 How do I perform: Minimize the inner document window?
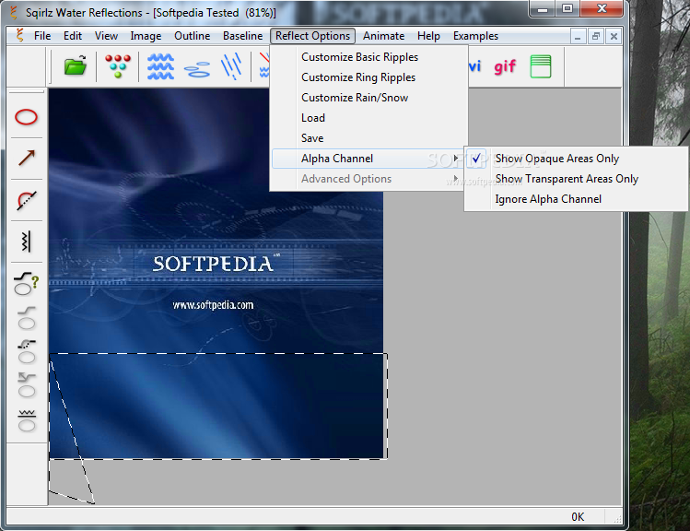tap(578, 36)
